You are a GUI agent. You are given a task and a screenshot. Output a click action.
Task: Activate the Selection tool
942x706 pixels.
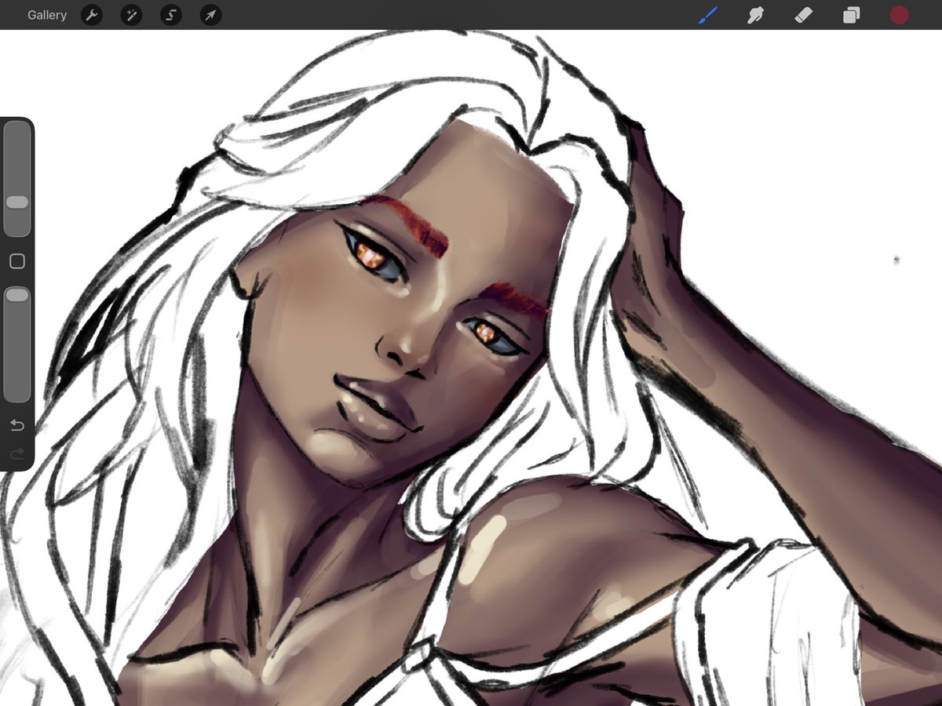pyautogui.click(x=171, y=15)
